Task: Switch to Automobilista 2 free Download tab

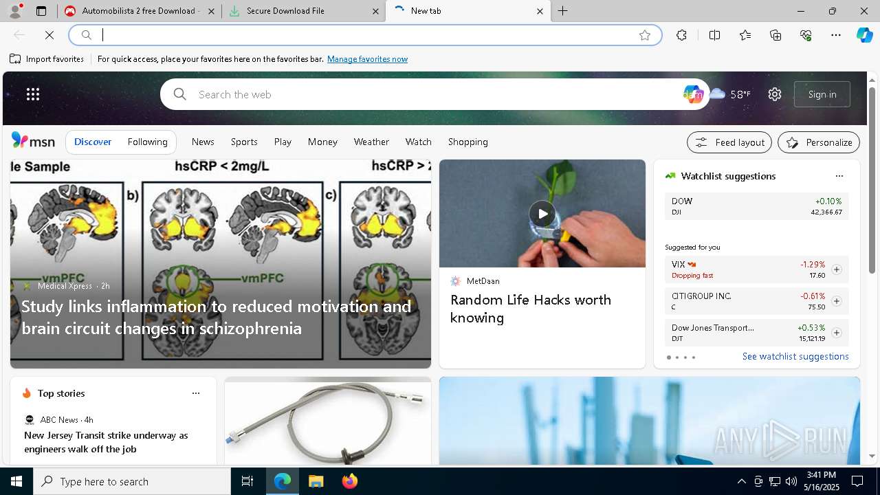Action: pyautogui.click(x=139, y=11)
